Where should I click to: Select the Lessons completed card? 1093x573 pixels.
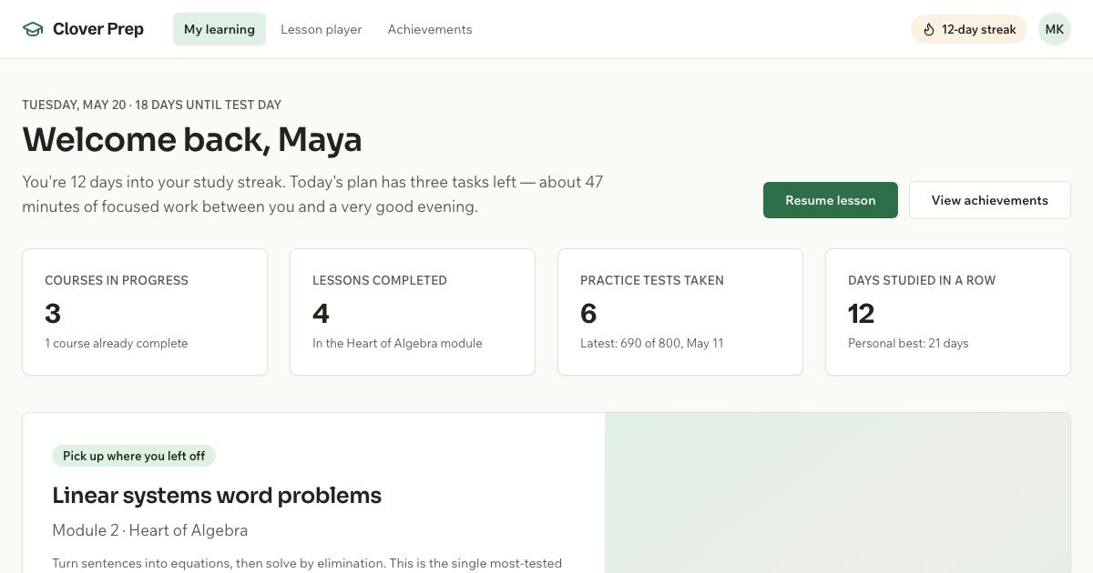coord(413,312)
